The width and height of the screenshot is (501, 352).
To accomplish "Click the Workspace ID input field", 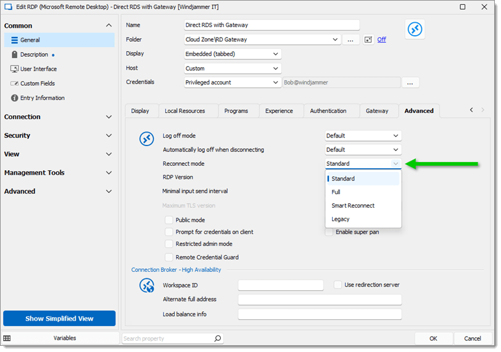I will [x=281, y=285].
